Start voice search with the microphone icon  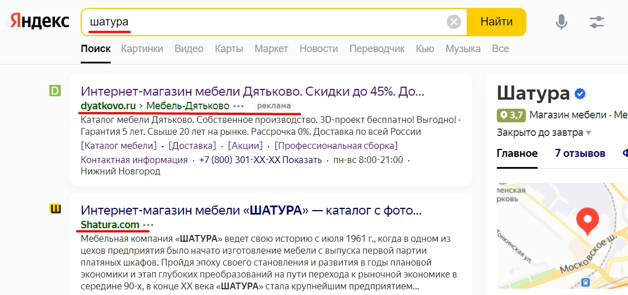[562, 22]
